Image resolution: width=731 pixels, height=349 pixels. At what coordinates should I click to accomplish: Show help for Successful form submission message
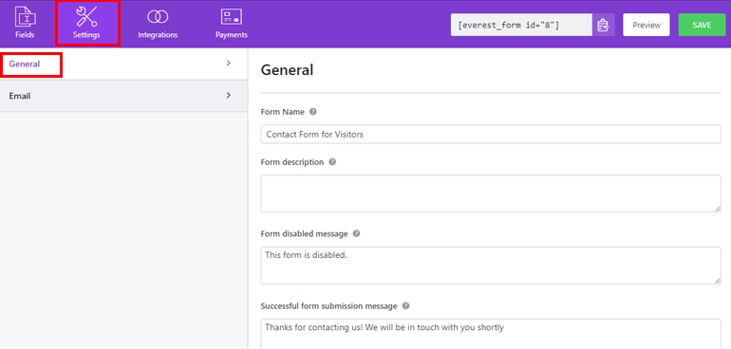pyautogui.click(x=406, y=306)
